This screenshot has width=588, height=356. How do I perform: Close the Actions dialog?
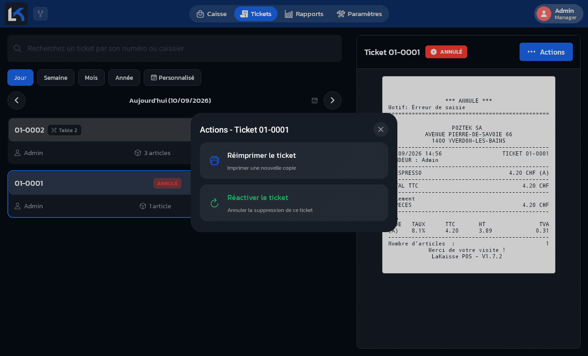pos(381,129)
